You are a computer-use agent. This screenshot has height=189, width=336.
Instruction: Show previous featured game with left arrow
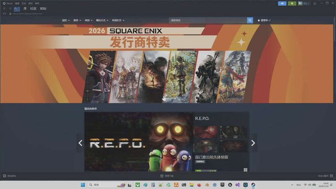[80, 143]
